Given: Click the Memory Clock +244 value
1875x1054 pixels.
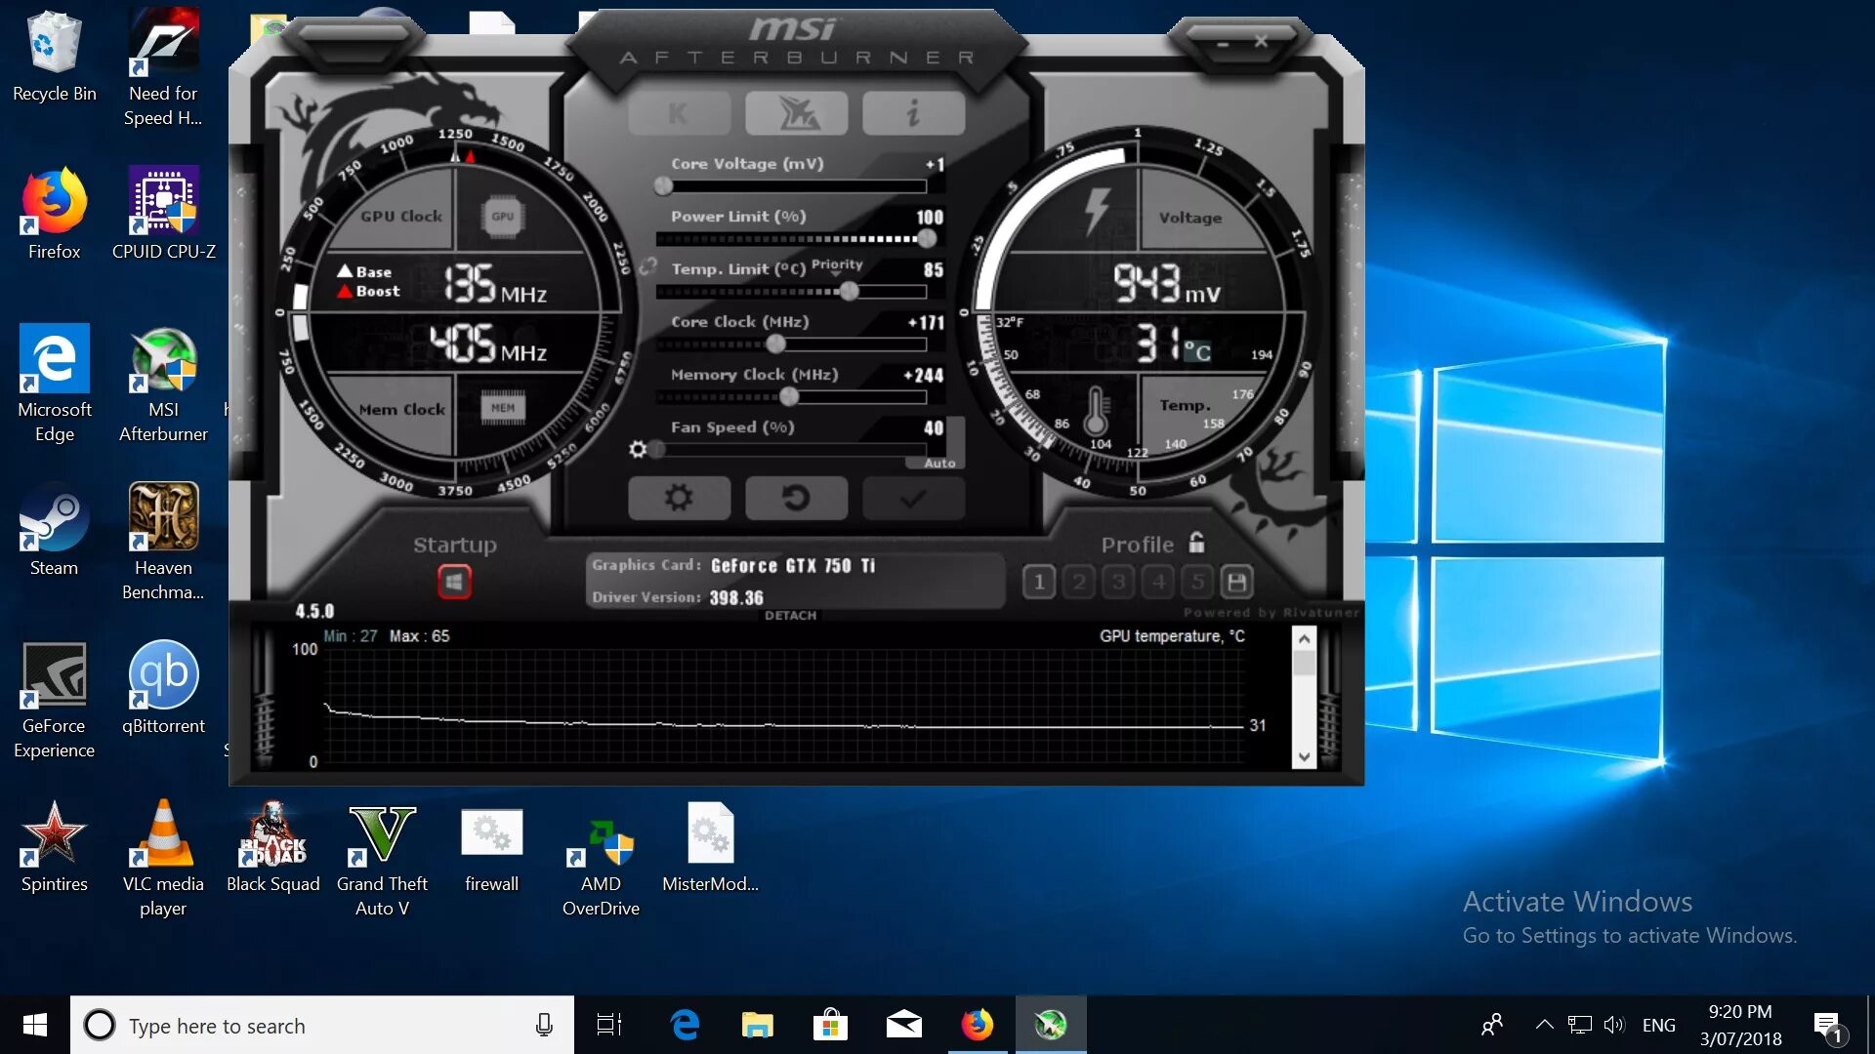Looking at the screenshot, I should click(x=924, y=375).
